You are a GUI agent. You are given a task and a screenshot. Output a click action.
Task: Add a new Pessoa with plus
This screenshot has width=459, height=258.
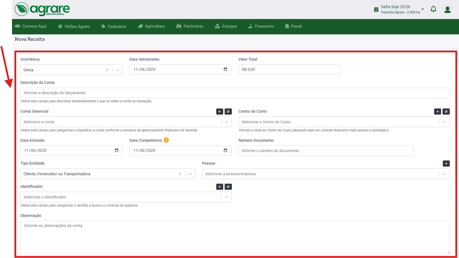click(x=446, y=164)
